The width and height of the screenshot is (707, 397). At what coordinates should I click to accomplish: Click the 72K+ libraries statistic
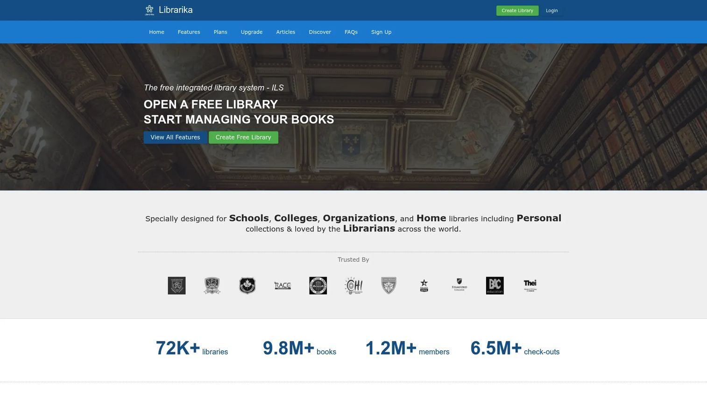(192, 348)
